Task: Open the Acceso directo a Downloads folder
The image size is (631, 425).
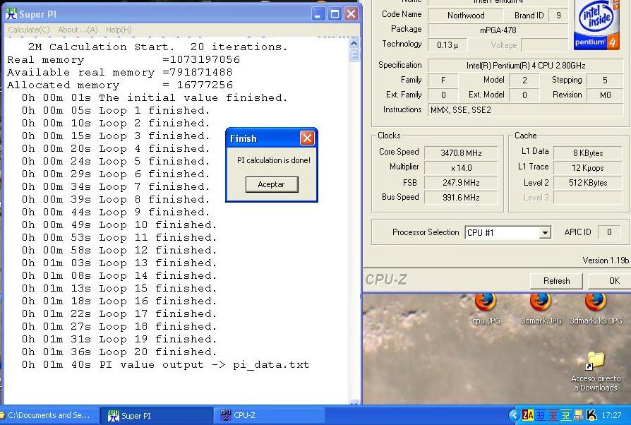Action: tap(595, 361)
